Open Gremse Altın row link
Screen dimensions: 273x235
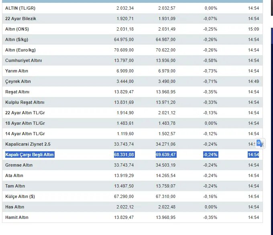tap(19, 165)
